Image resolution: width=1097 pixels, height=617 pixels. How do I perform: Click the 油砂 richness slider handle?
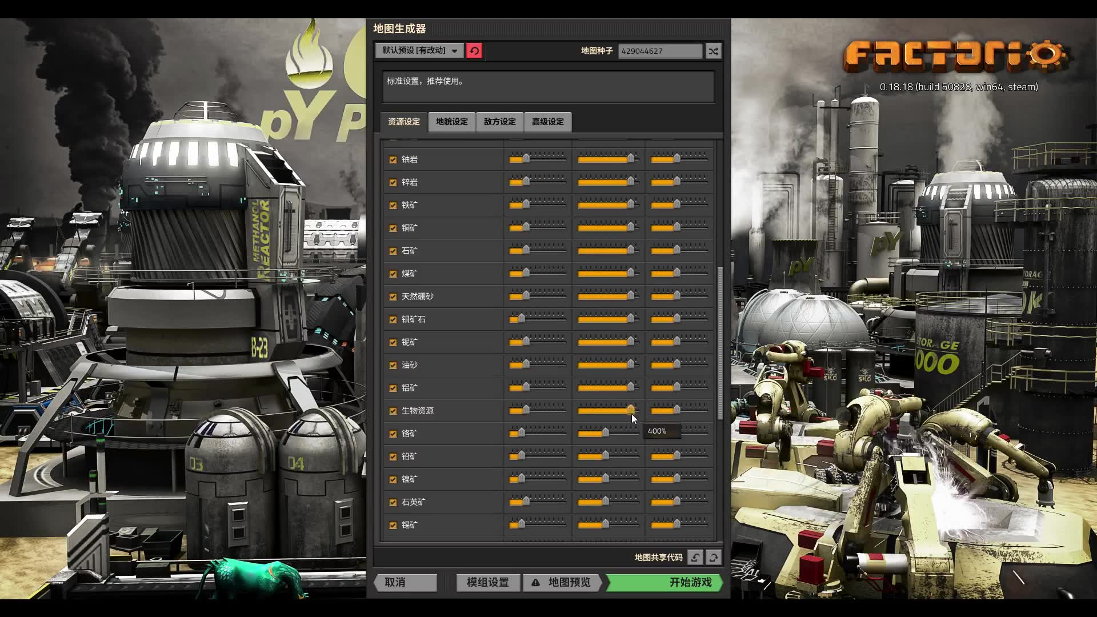pos(676,364)
